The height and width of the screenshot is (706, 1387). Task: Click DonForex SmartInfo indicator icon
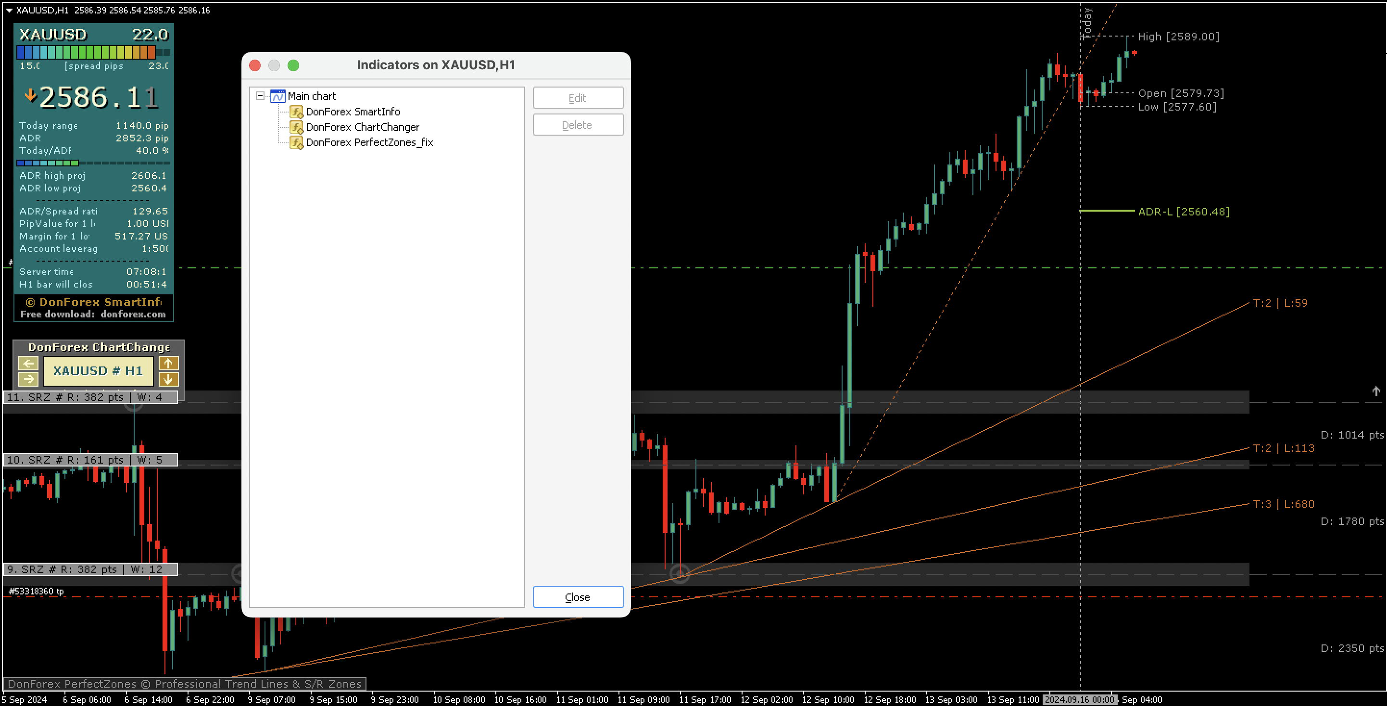click(x=296, y=112)
